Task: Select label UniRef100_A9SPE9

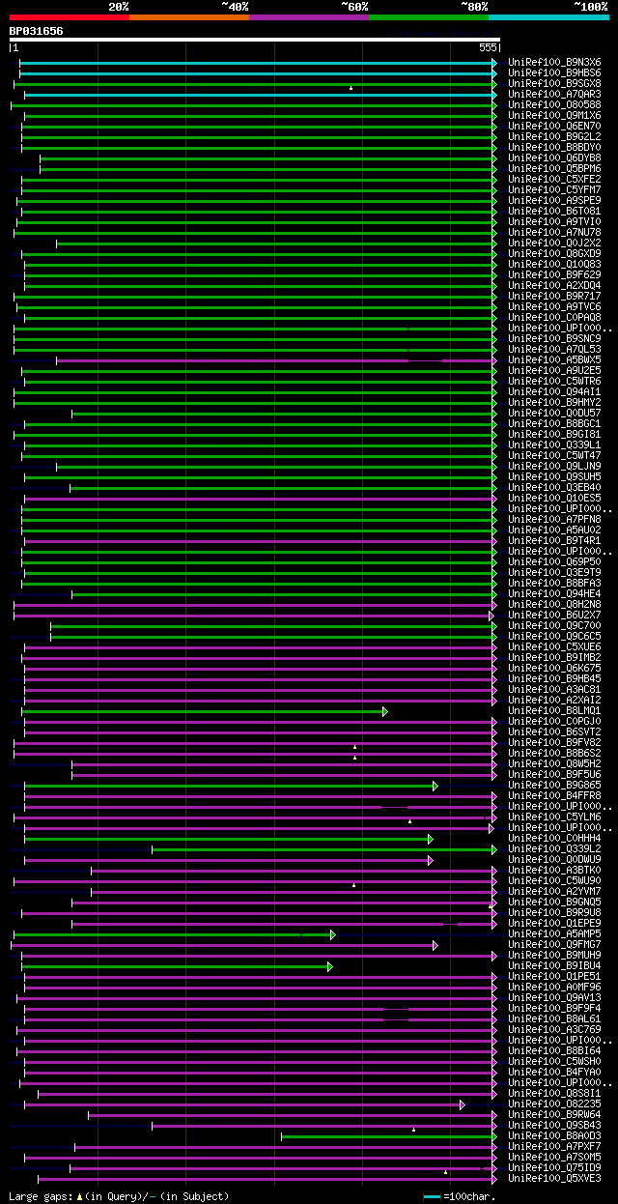Action: click(554, 200)
